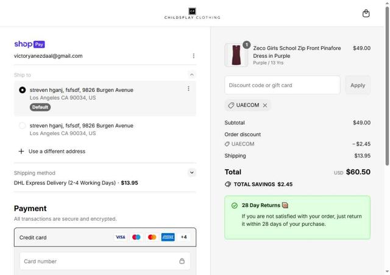Click the Payment heading

pos(30,209)
